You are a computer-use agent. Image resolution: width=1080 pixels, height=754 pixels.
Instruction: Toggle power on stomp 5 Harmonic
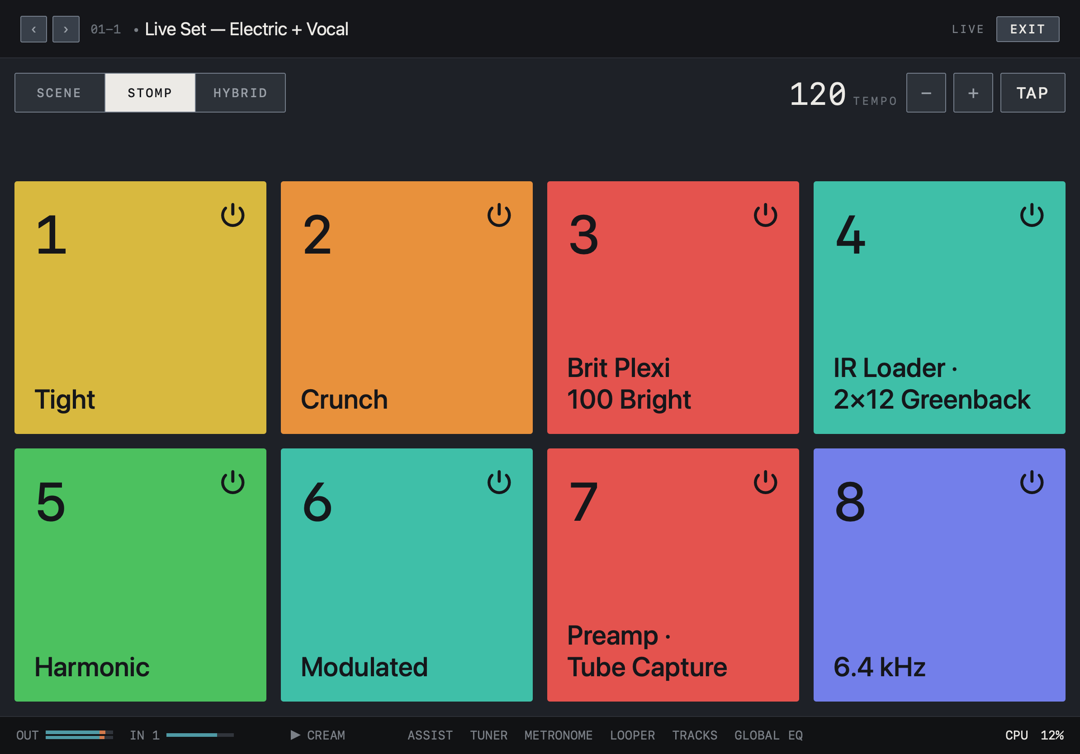[233, 482]
